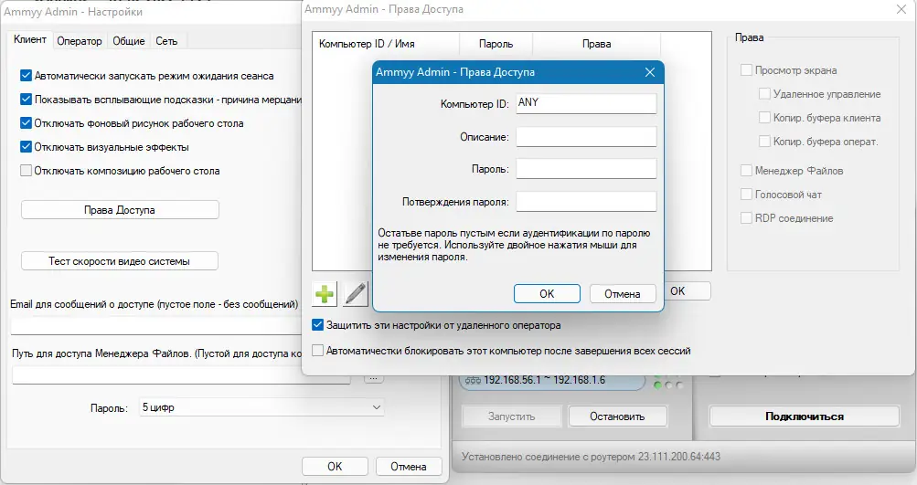
Task: Click the Установлено соединение с роутером status text
Action: 591,457
